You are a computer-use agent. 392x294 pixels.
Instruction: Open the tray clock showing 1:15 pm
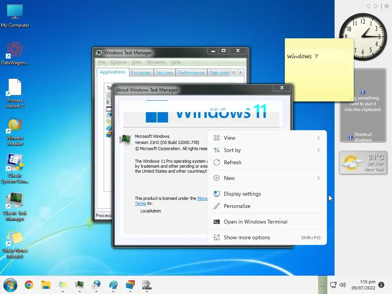pyautogui.click(x=364, y=285)
